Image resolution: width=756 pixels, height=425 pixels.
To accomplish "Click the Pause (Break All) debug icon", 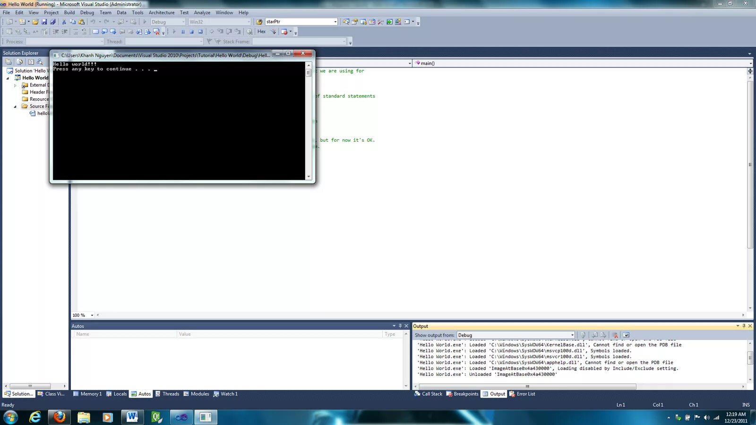I will (x=183, y=32).
